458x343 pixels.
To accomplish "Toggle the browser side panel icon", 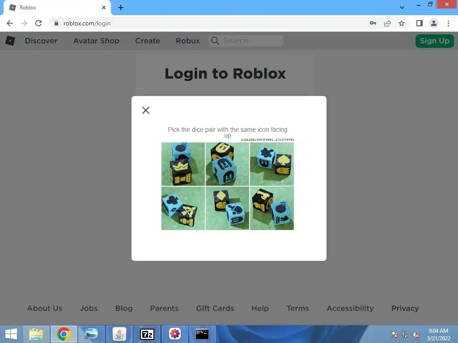I will 420,23.
